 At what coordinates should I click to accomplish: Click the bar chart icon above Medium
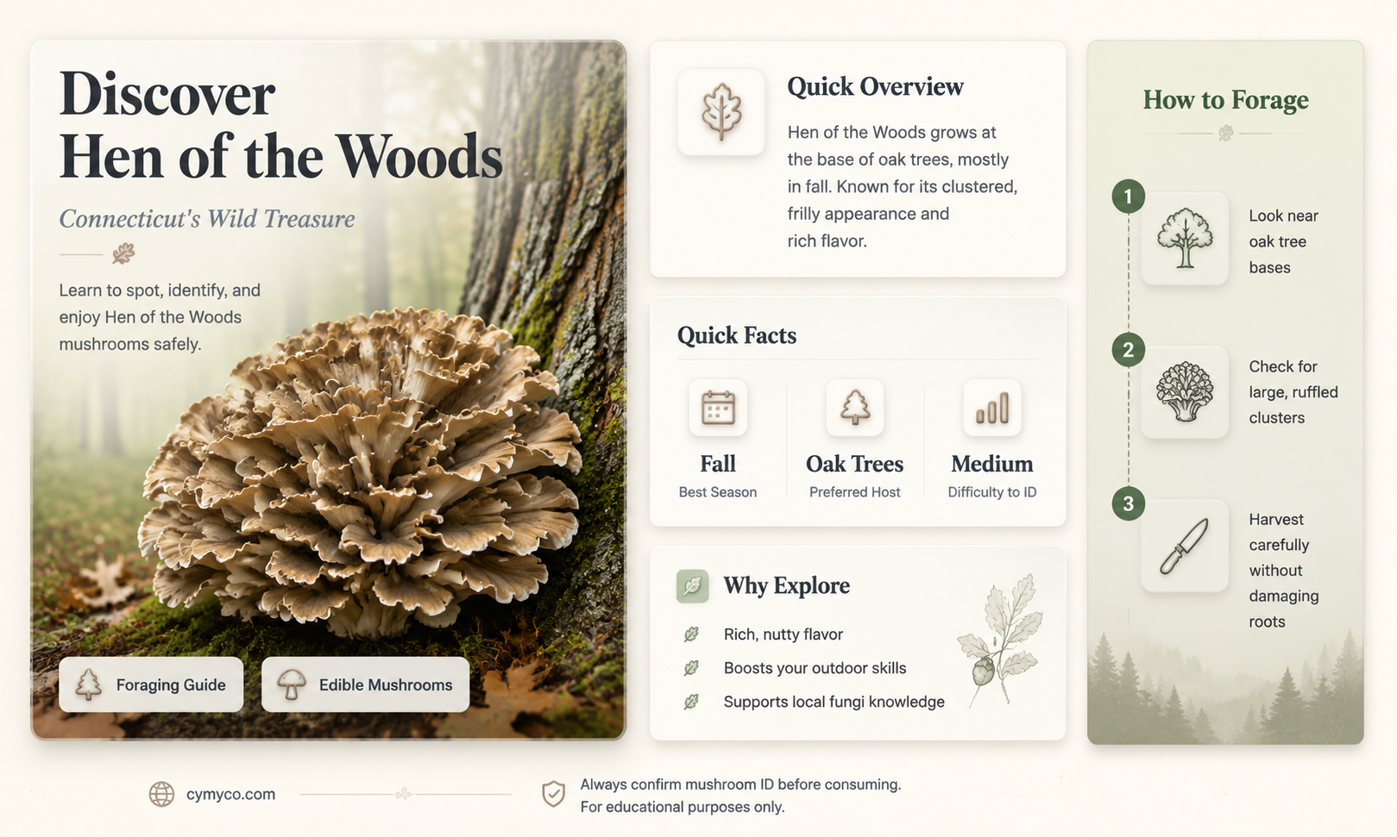point(992,408)
